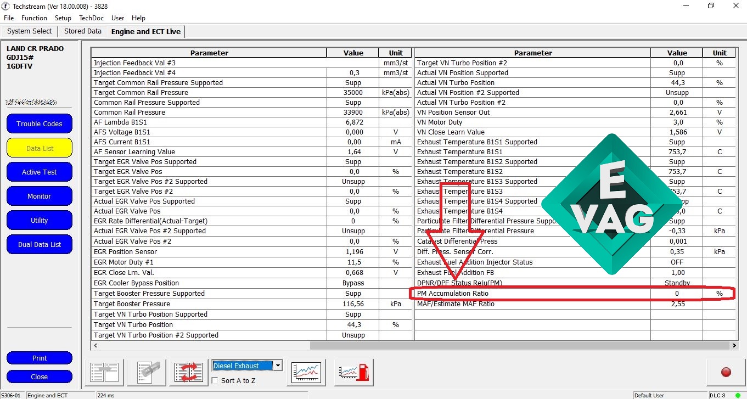Open Trouble Codes

coord(40,123)
